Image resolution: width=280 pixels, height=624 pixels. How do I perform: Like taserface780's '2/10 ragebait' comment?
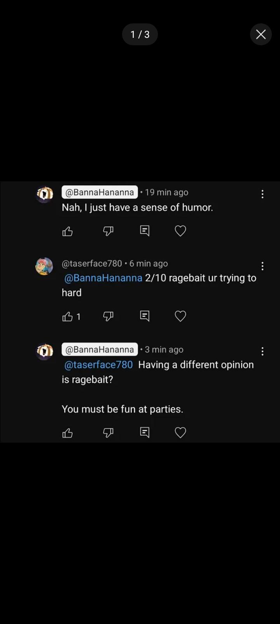(68, 317)
